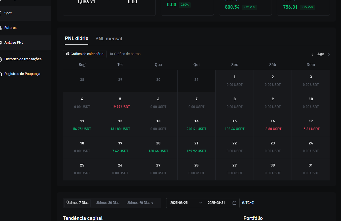341x221 pixels.
Task: Switch to the PNL mensal tab
Action: coord(109,39)
